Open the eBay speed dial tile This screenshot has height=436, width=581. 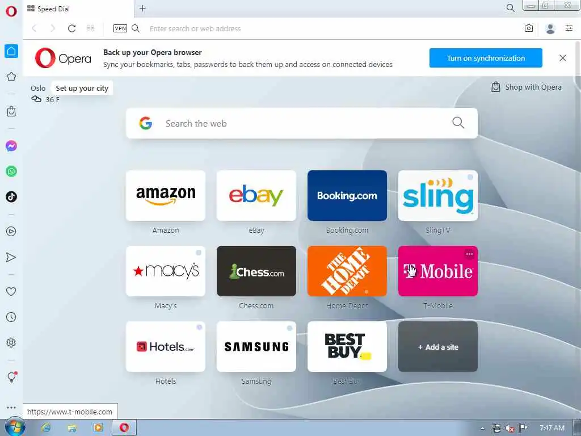[x=256, y=195]
